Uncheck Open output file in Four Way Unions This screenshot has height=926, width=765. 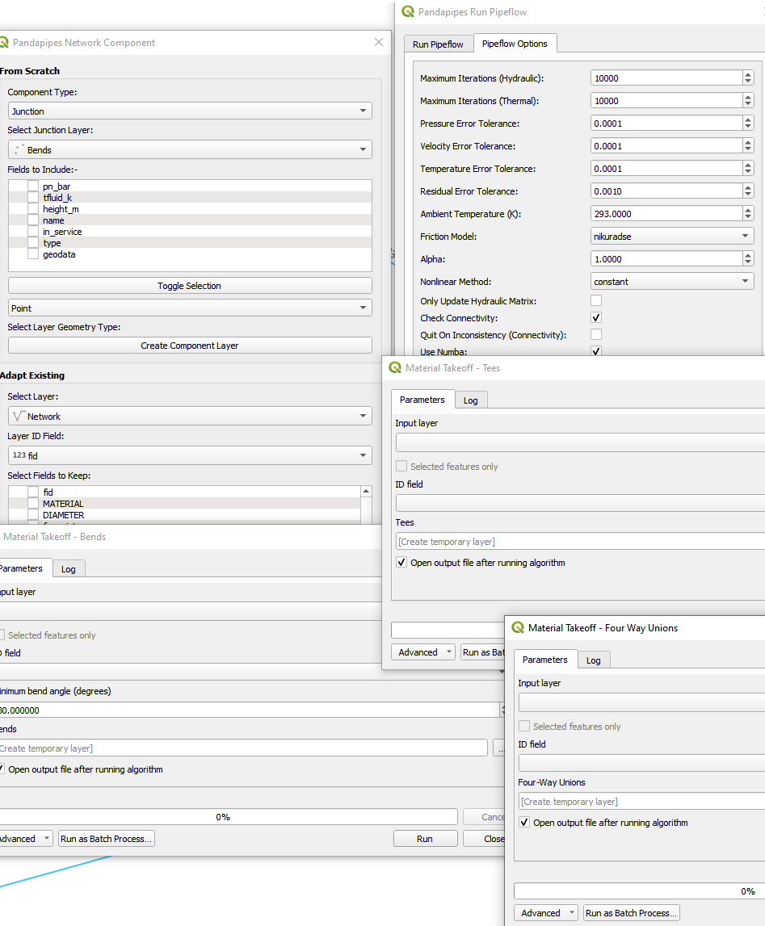(x=524, y=822)
